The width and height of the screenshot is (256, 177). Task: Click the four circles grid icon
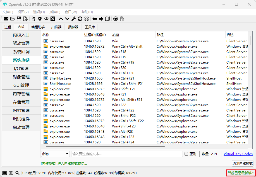click(87, 19)
